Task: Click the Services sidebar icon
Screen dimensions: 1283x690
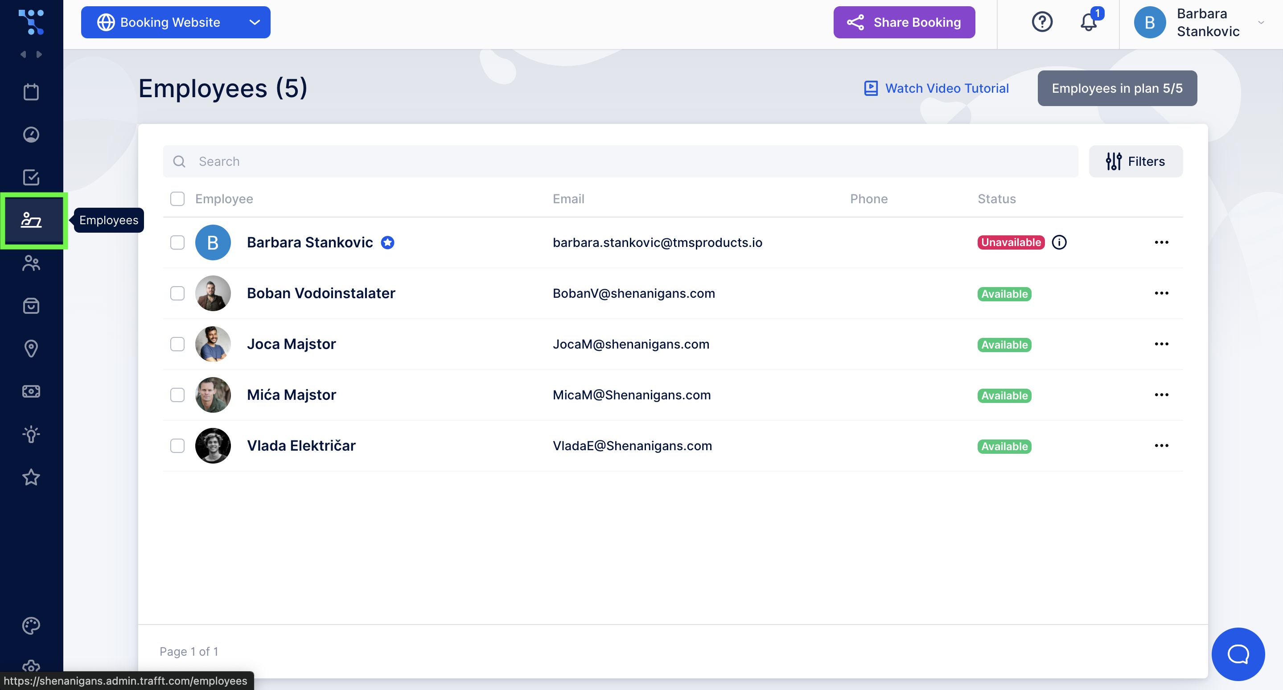Action: [32, 305]
